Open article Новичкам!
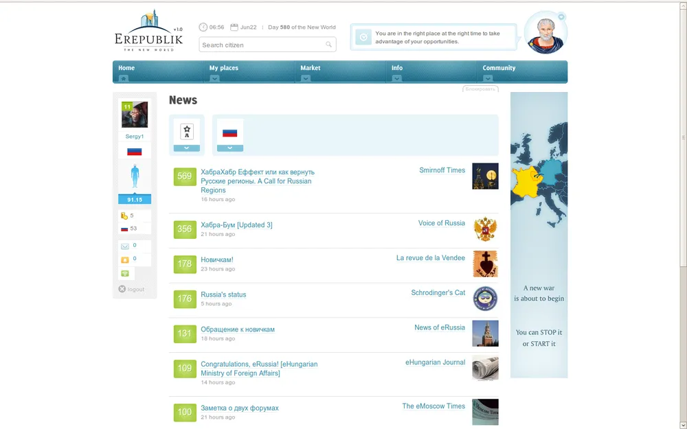This screenshot has height=429, width=687. pyautogui.click(x=217, y=260)
